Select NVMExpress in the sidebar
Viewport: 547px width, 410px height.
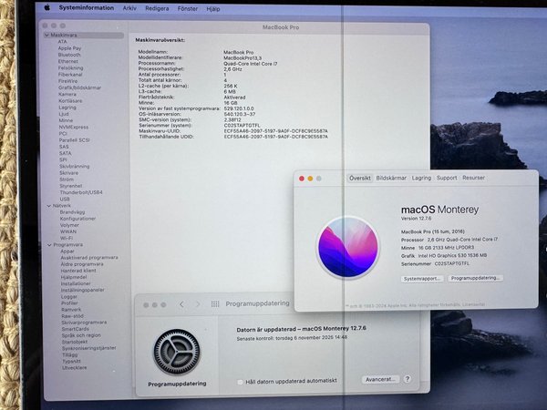[74, 127]
